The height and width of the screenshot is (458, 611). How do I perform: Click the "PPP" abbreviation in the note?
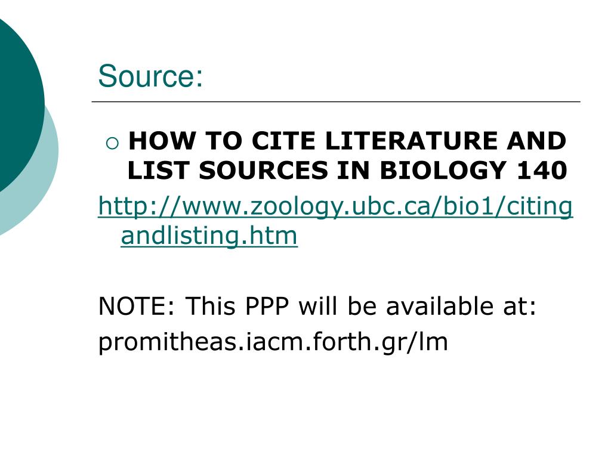tap(267, 306)
